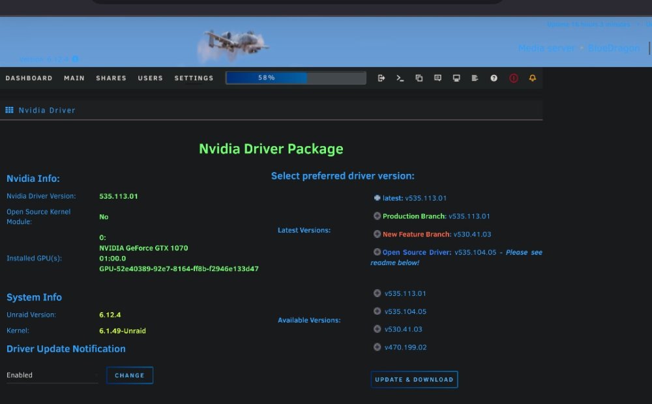Open the notifications bell icon

click(x=532, y=78)
